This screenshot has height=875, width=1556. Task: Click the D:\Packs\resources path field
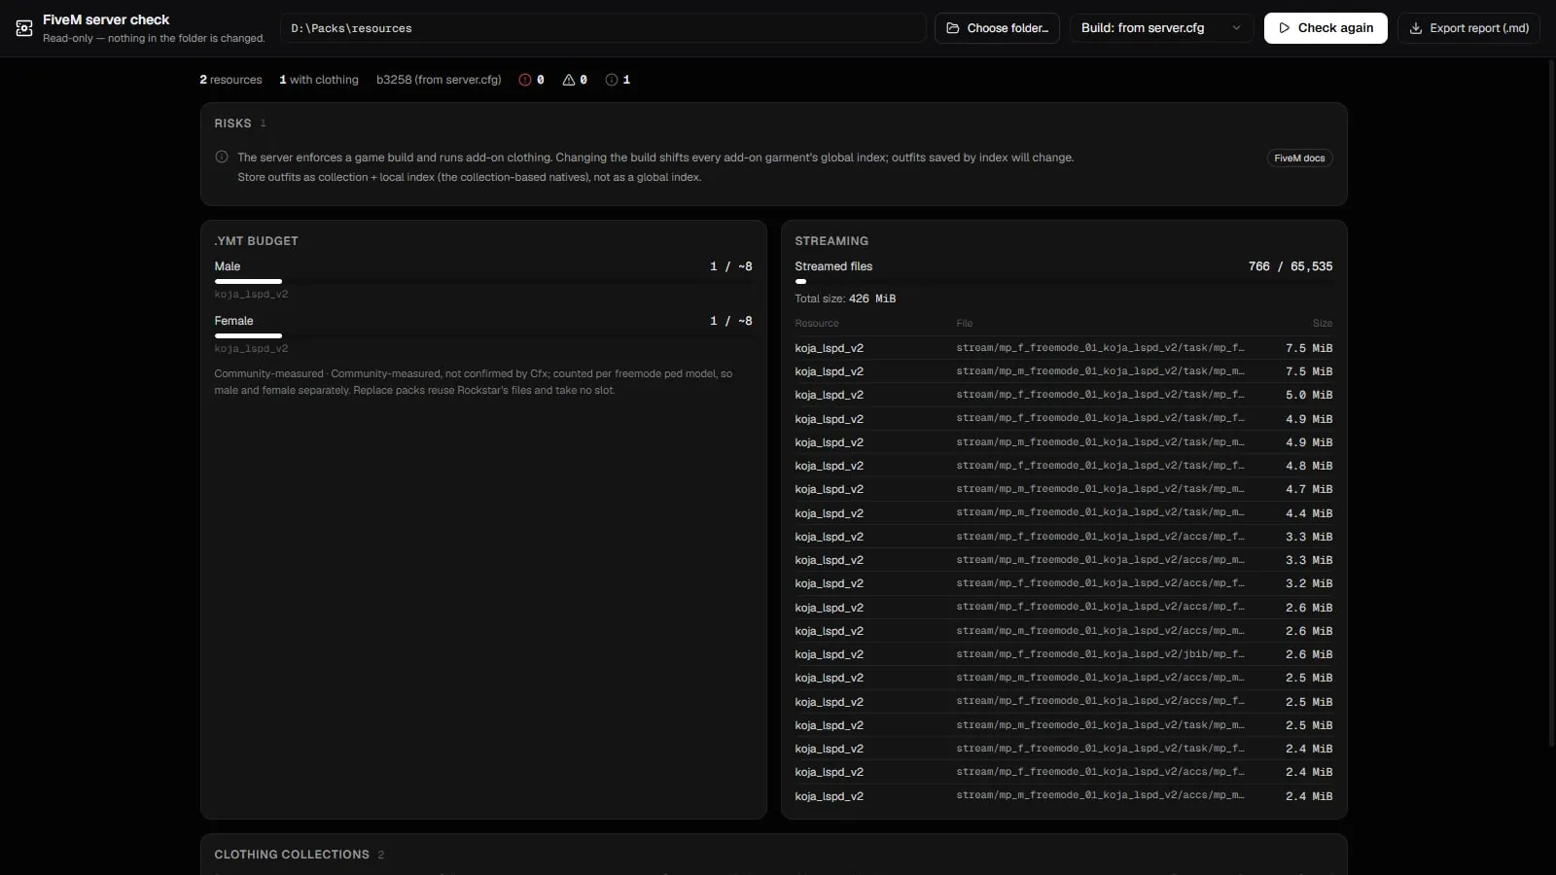(603, 28)
